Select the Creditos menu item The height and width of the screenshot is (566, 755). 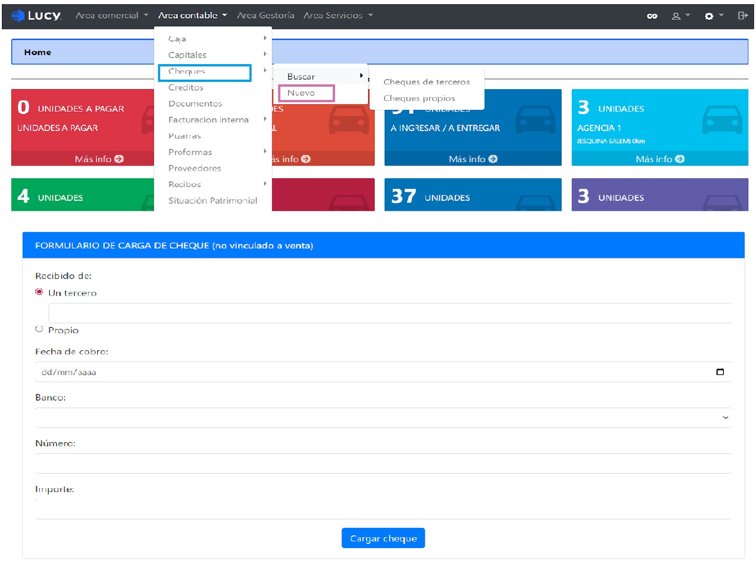[x=186, y=88]
